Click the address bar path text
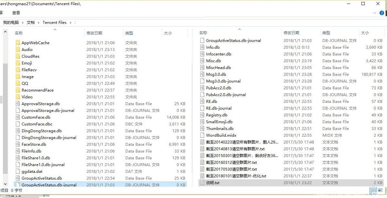 (x=40, y=4)
